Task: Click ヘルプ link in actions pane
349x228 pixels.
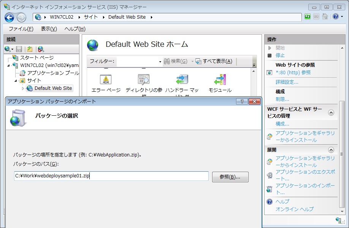Action: [x=282, y=201]
